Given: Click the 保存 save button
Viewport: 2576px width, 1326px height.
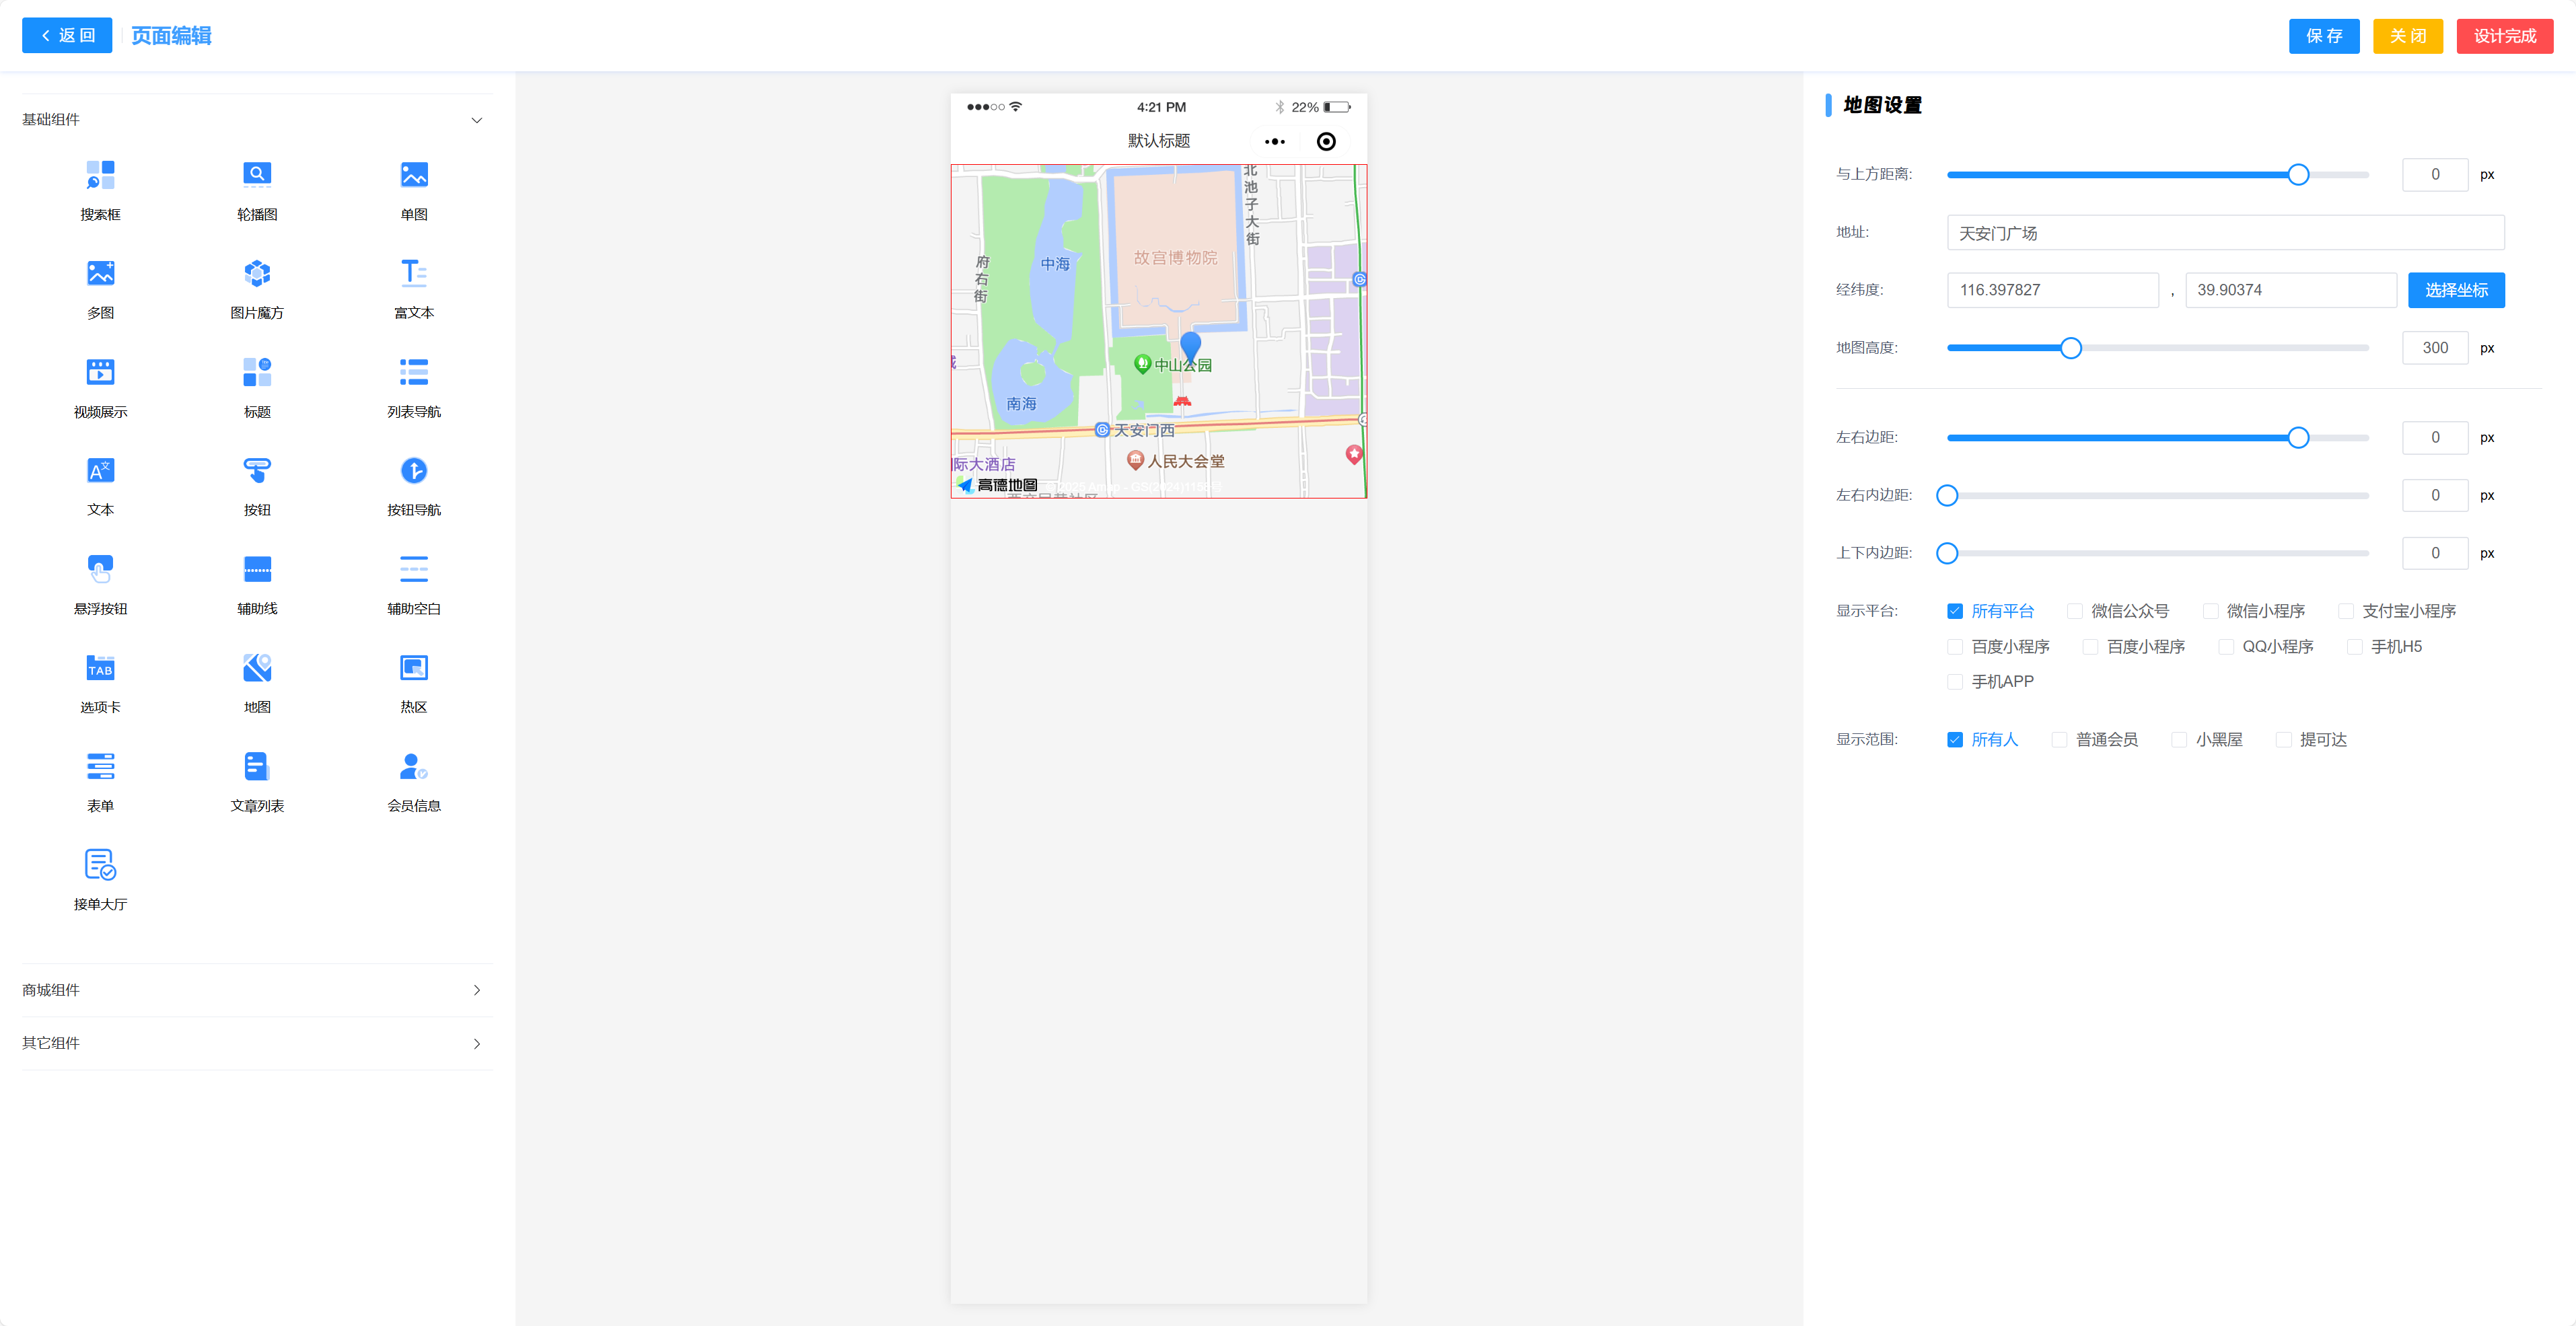Looking at the screenshot, I should pos(2323,36).
